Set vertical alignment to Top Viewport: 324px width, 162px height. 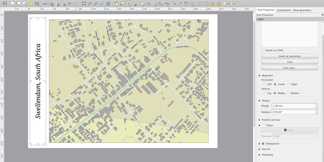coord(264,93)
